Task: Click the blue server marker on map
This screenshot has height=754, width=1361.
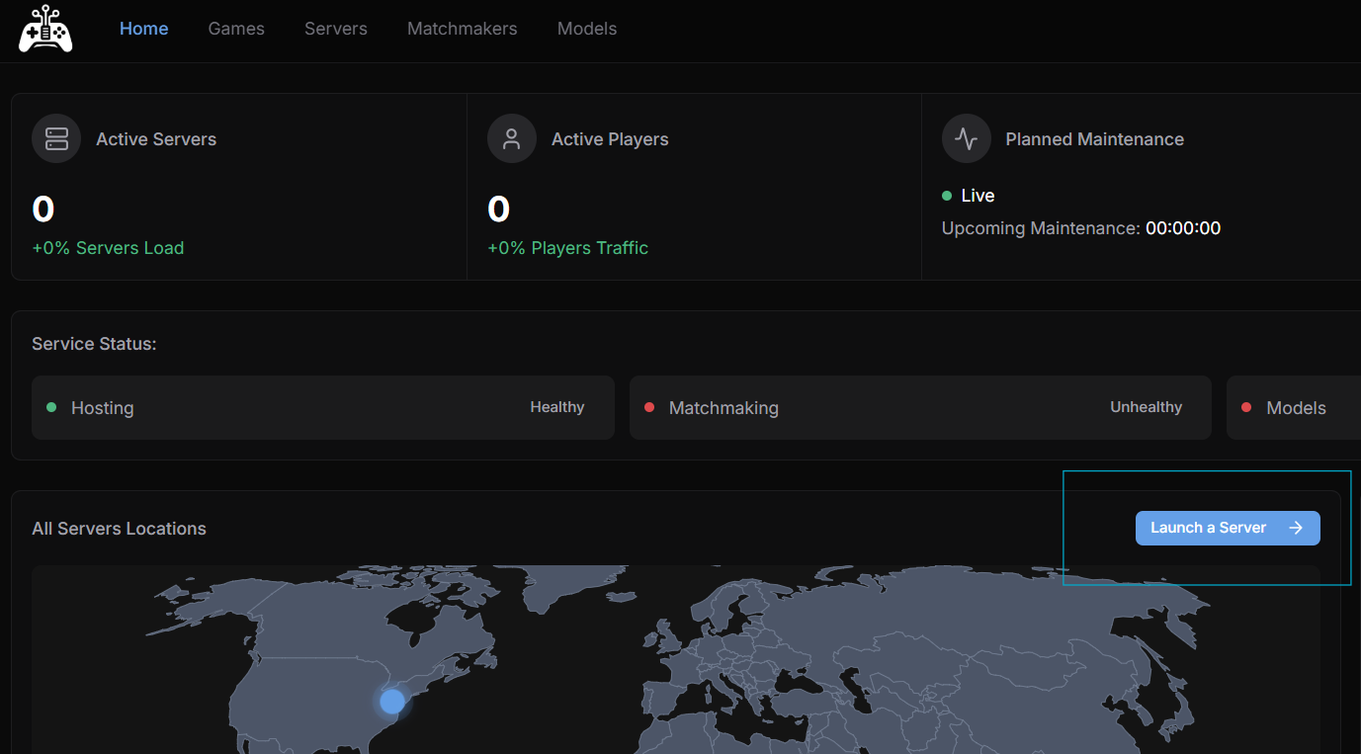Action: 392,702
